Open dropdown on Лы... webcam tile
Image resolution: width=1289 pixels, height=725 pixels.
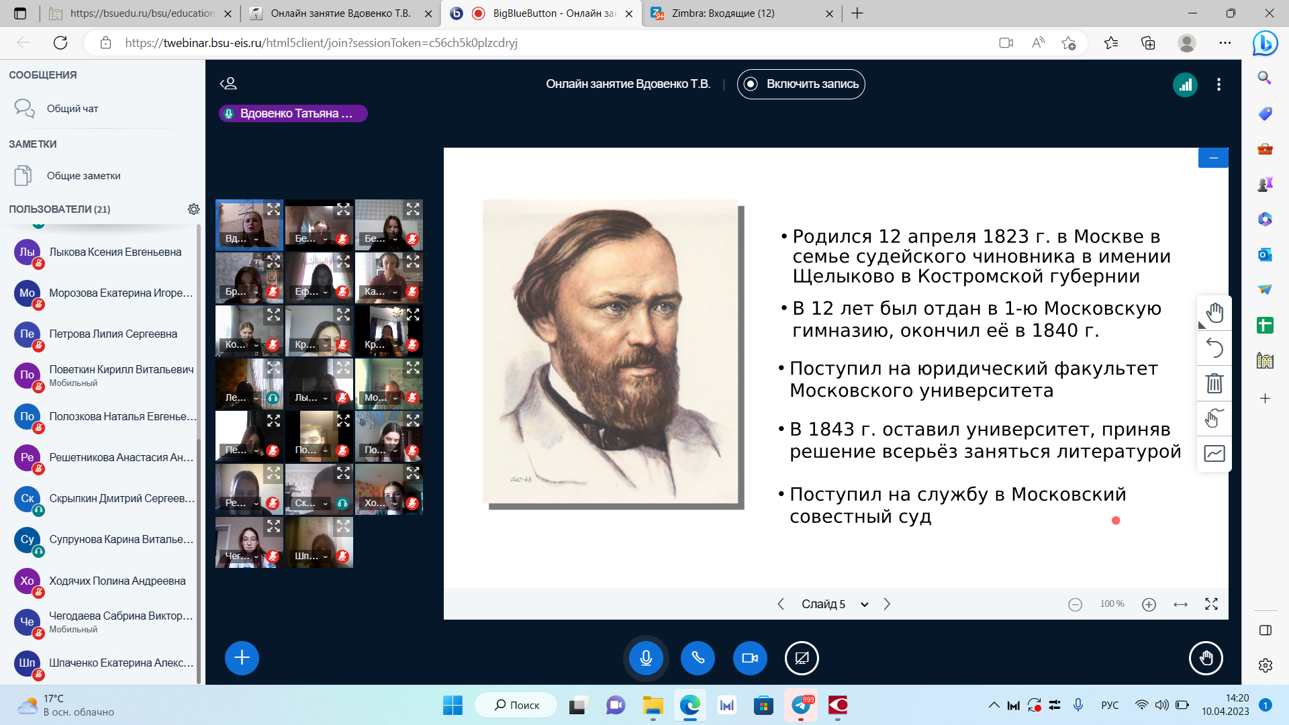(312, 398)
